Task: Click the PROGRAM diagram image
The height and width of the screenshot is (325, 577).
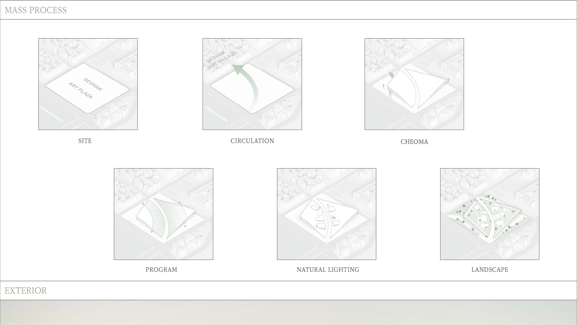Action: tap(163, 214)
